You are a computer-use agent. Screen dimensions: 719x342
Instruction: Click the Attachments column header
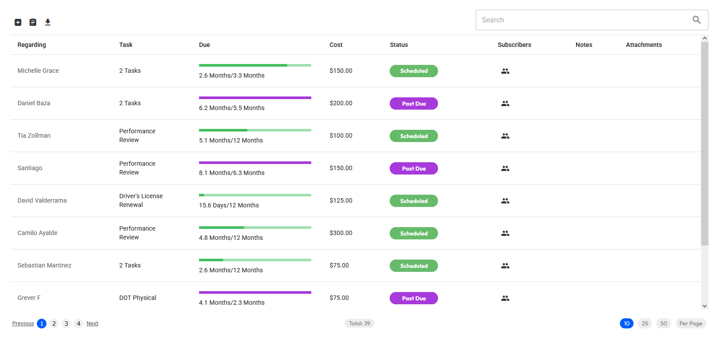pos(644,45)
